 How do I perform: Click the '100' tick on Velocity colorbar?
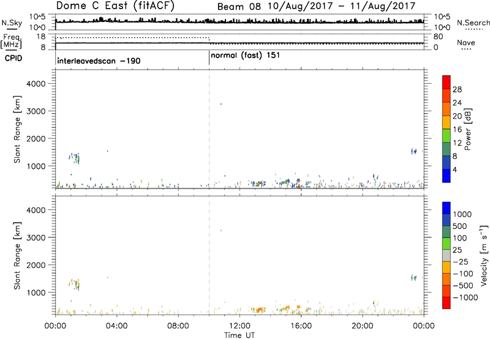(460, 238)
